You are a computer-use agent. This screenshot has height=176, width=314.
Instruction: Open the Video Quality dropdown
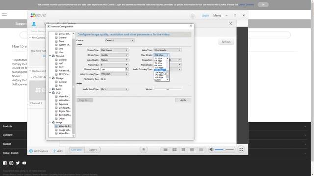[114, 60]
